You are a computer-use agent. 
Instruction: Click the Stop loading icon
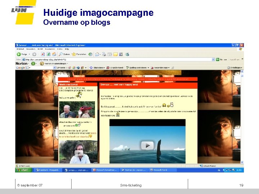(43, 54)
